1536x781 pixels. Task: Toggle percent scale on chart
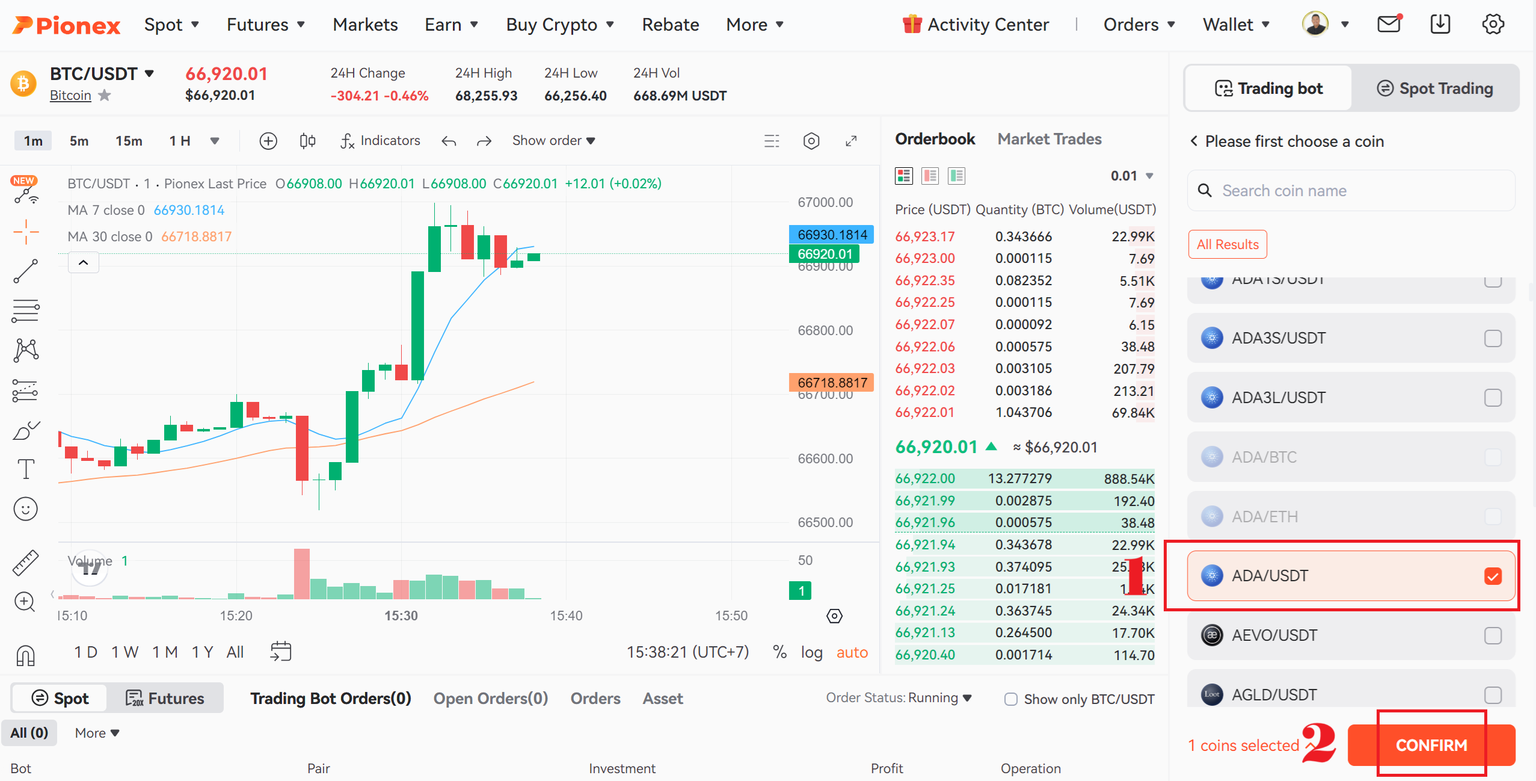click(780, 652)
